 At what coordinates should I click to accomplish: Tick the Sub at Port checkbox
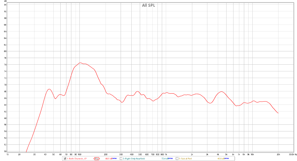(177, 159)
